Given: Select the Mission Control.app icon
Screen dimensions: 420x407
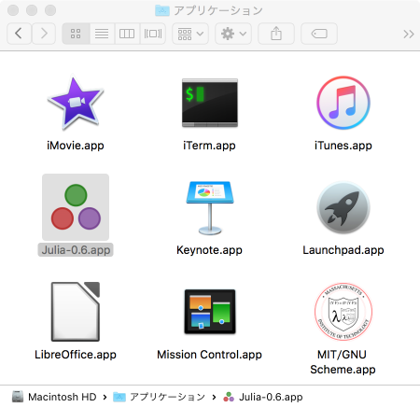Looking at the screenshot, I should [x=210, y=312].
